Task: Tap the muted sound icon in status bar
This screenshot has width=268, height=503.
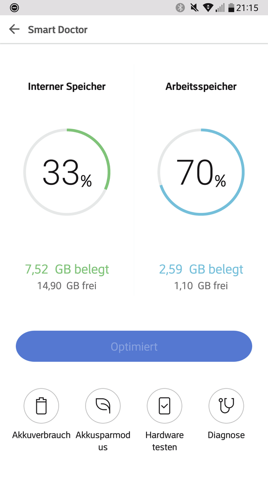Action: (x=194, y=8)
